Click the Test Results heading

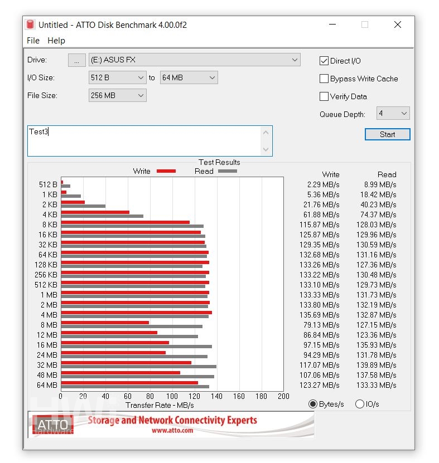tap(219, 162)
